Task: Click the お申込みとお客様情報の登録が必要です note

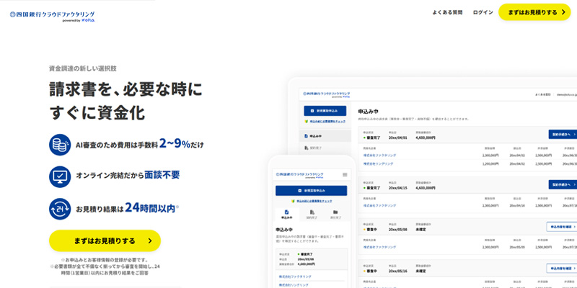Action: [x=105, y=260]
